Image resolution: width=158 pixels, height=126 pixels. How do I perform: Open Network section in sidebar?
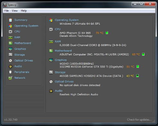20,78
